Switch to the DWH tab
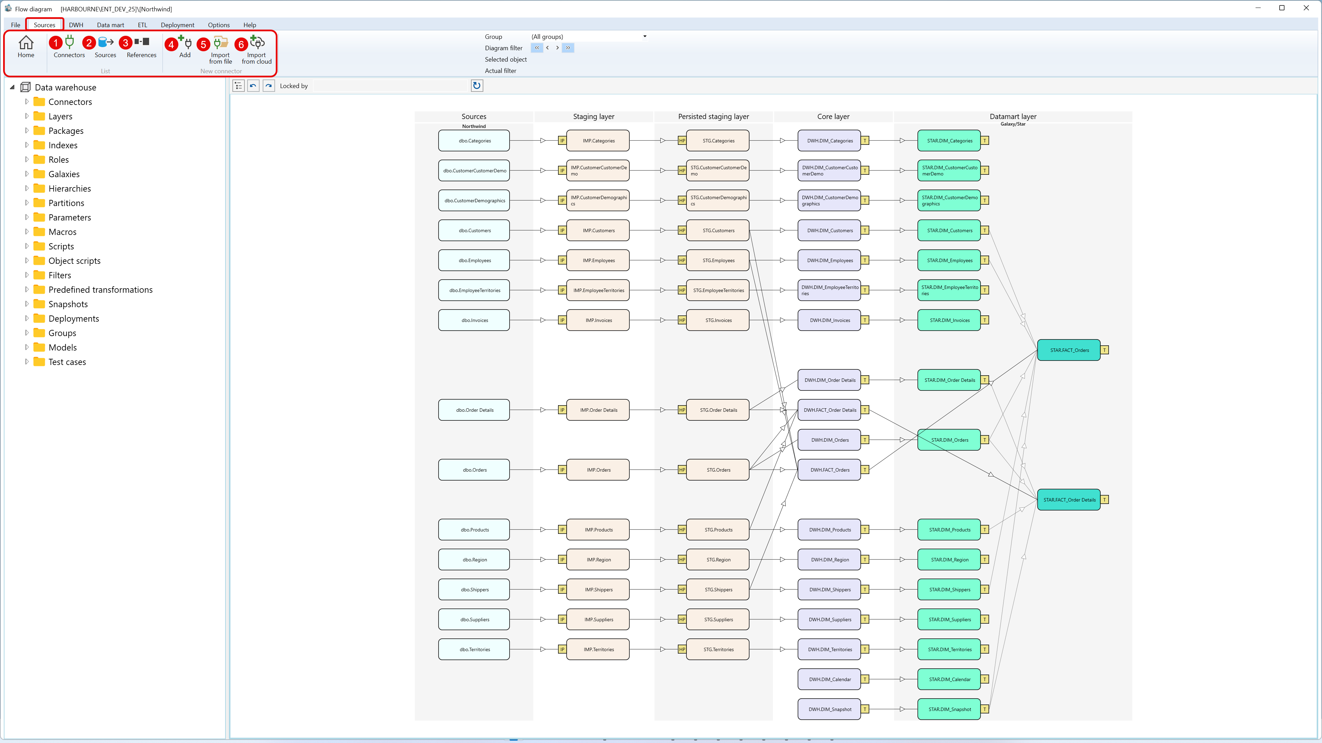 (76, 25)
